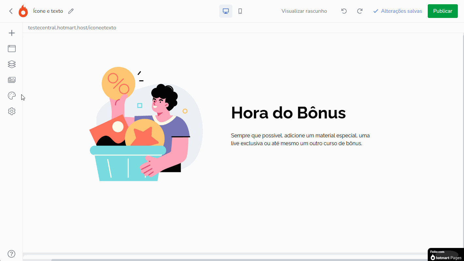Select the Hora do Bônus heading

click(x=288, y=113)
